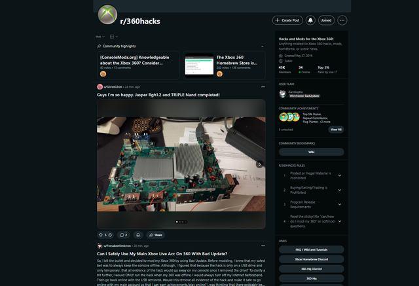The image size is (419, 286).
Task: Open 360-Hq Discord link
Action: coord(312,269)
